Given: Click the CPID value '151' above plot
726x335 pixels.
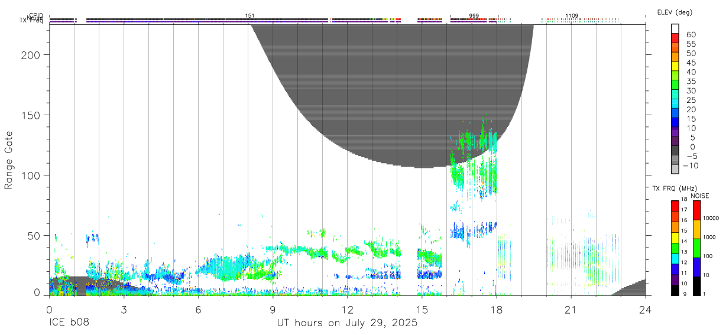Looking at the screenshot, I should click(249, 15).
